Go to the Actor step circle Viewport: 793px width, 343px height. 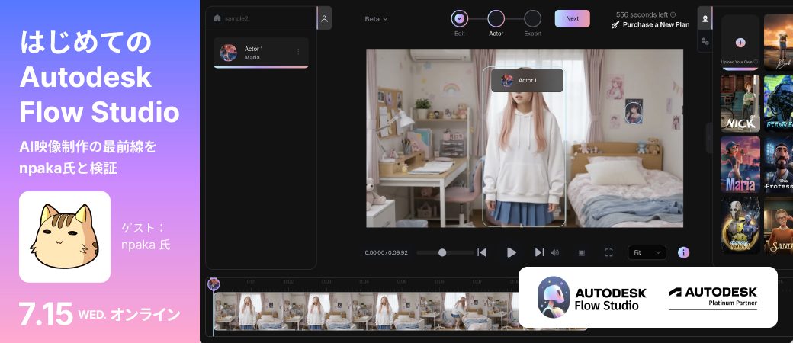pyautogui.click(x=496, y=19)
